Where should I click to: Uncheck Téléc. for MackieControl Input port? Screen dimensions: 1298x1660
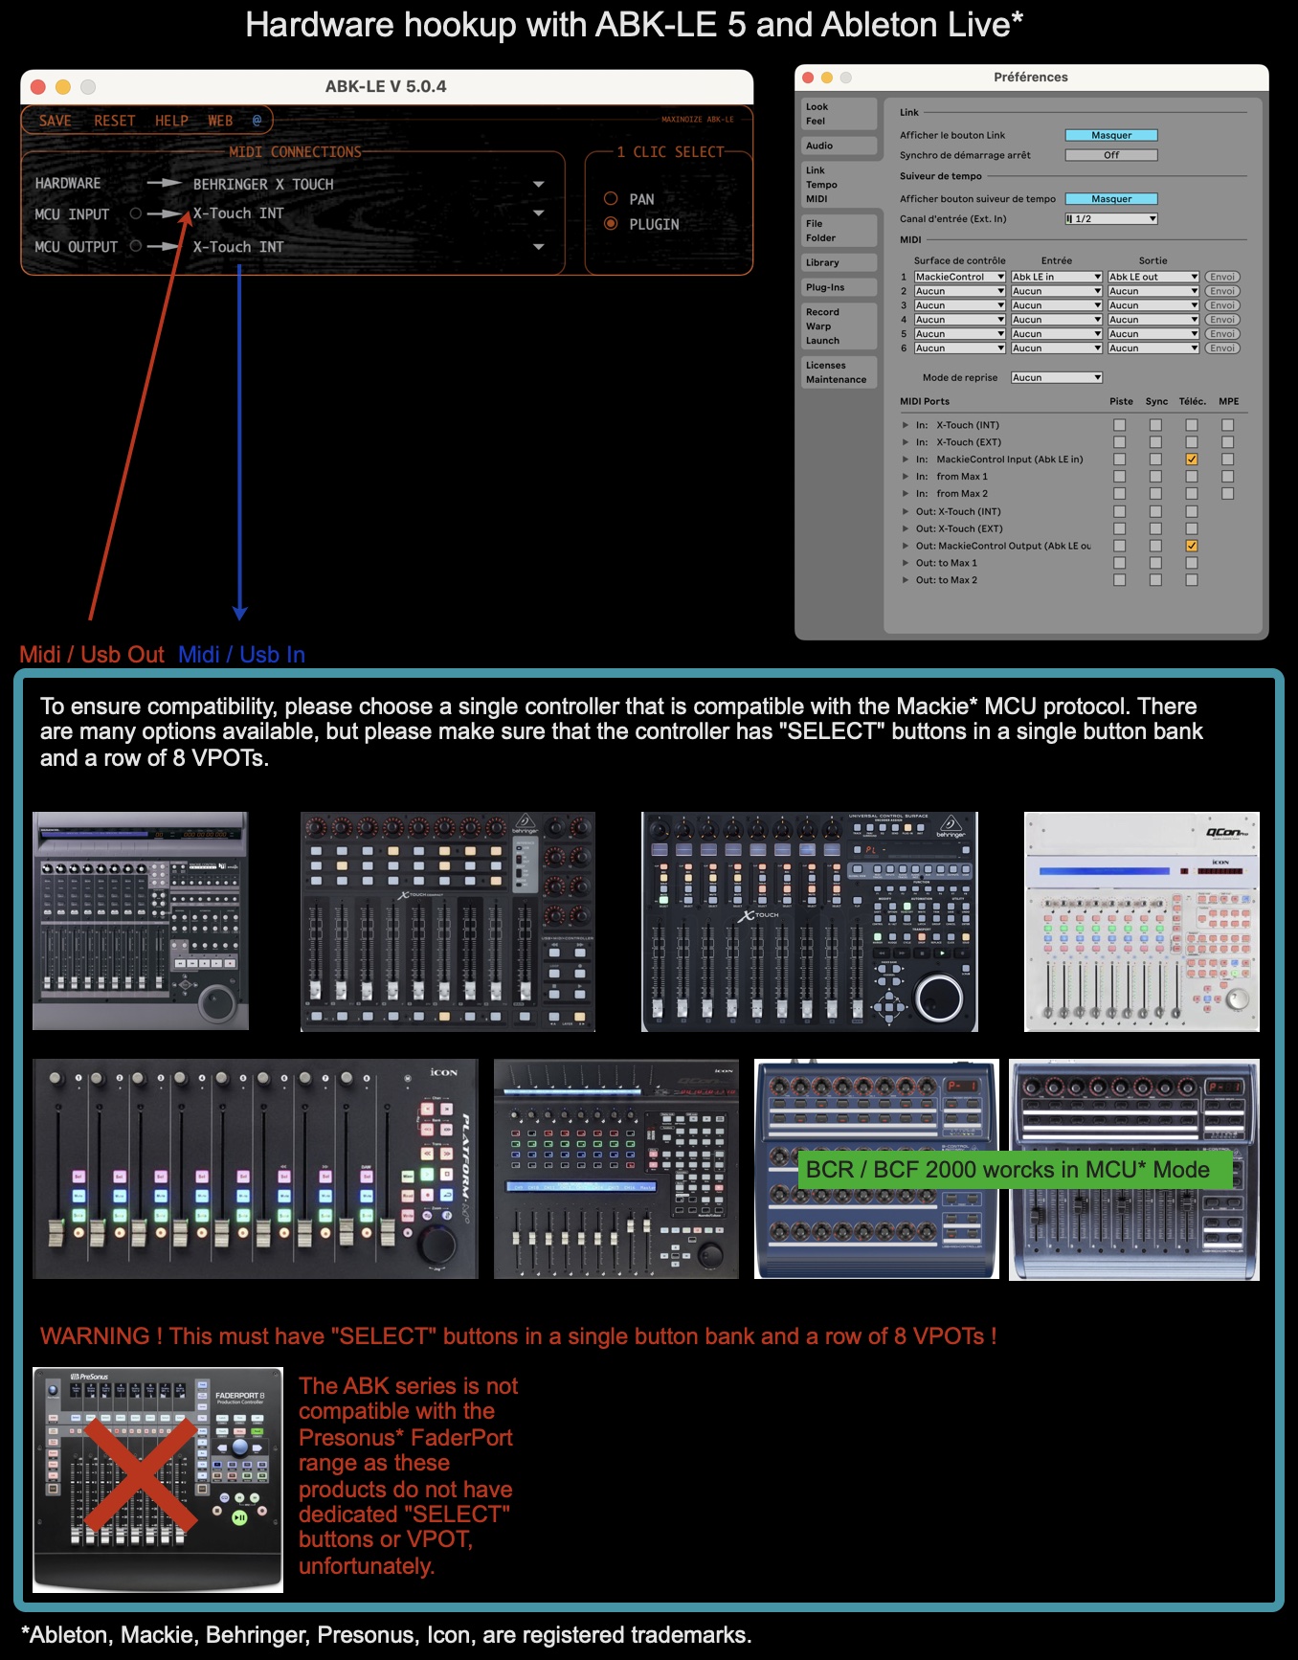click(1192, 460)
